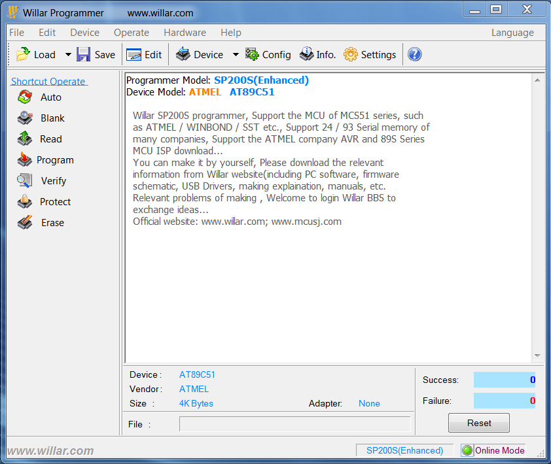Click the Reset counter button

point(478,423)
